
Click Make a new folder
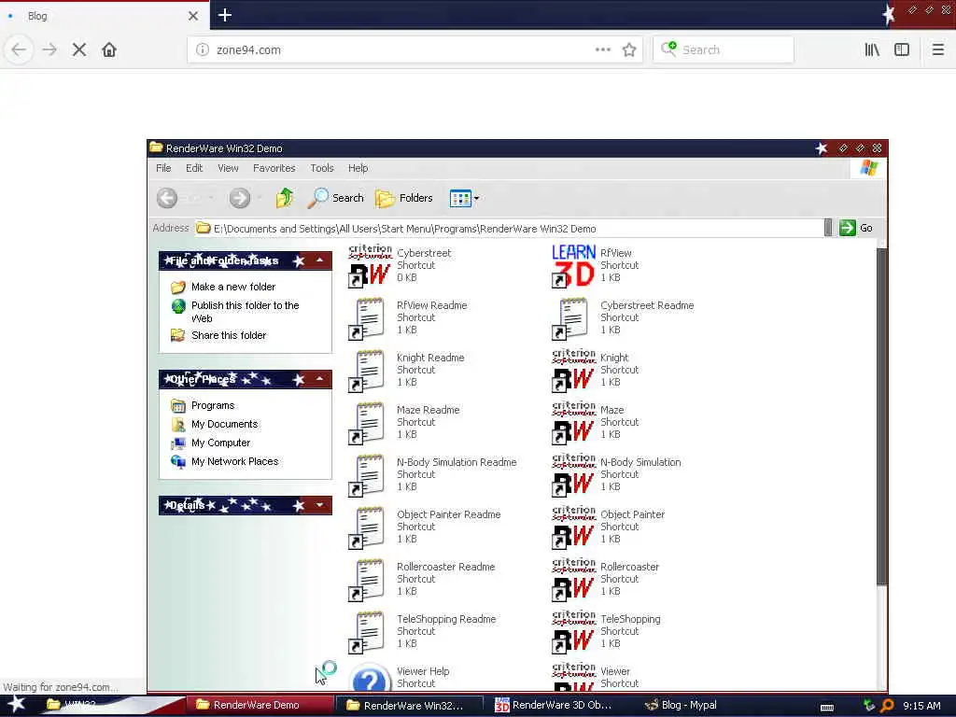[x=233, y=287]
